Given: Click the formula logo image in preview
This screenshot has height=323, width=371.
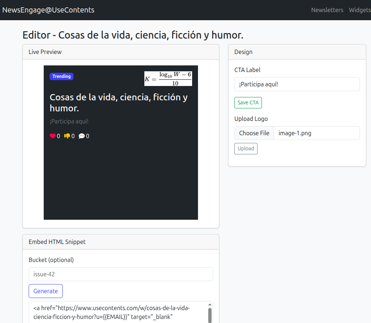Looking at the screenshot, I should (168, 79).
